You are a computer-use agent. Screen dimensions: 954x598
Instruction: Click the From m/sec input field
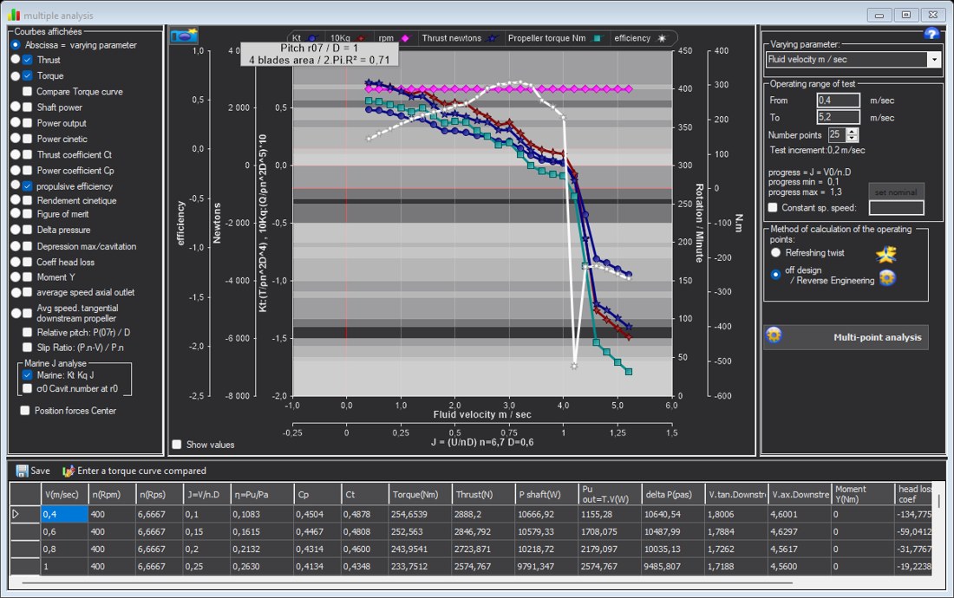coord(839,101)
